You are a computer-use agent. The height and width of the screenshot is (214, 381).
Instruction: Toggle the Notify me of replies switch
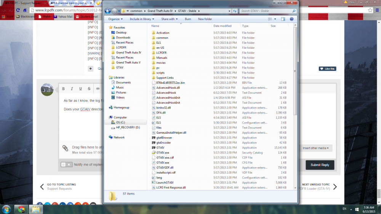pos(66,164)
